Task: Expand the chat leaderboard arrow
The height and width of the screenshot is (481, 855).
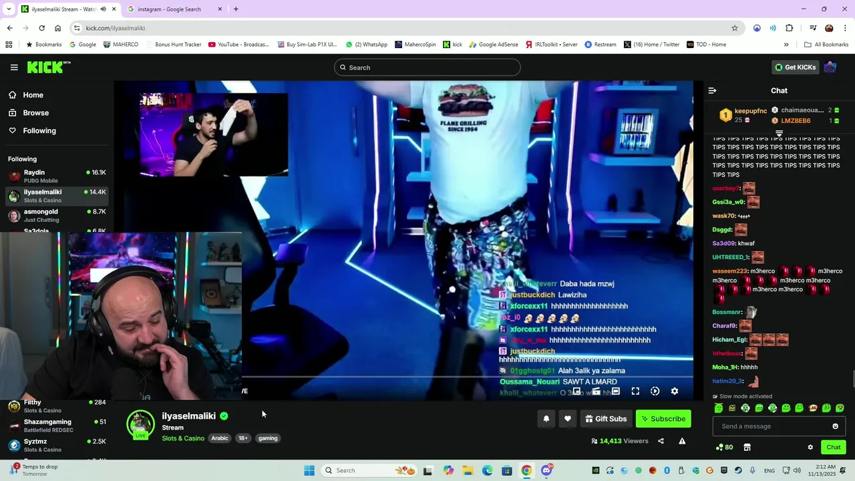Action: point(779,134)
